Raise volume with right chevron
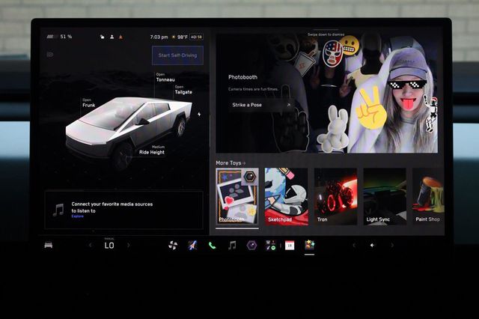 coord(392,245)
